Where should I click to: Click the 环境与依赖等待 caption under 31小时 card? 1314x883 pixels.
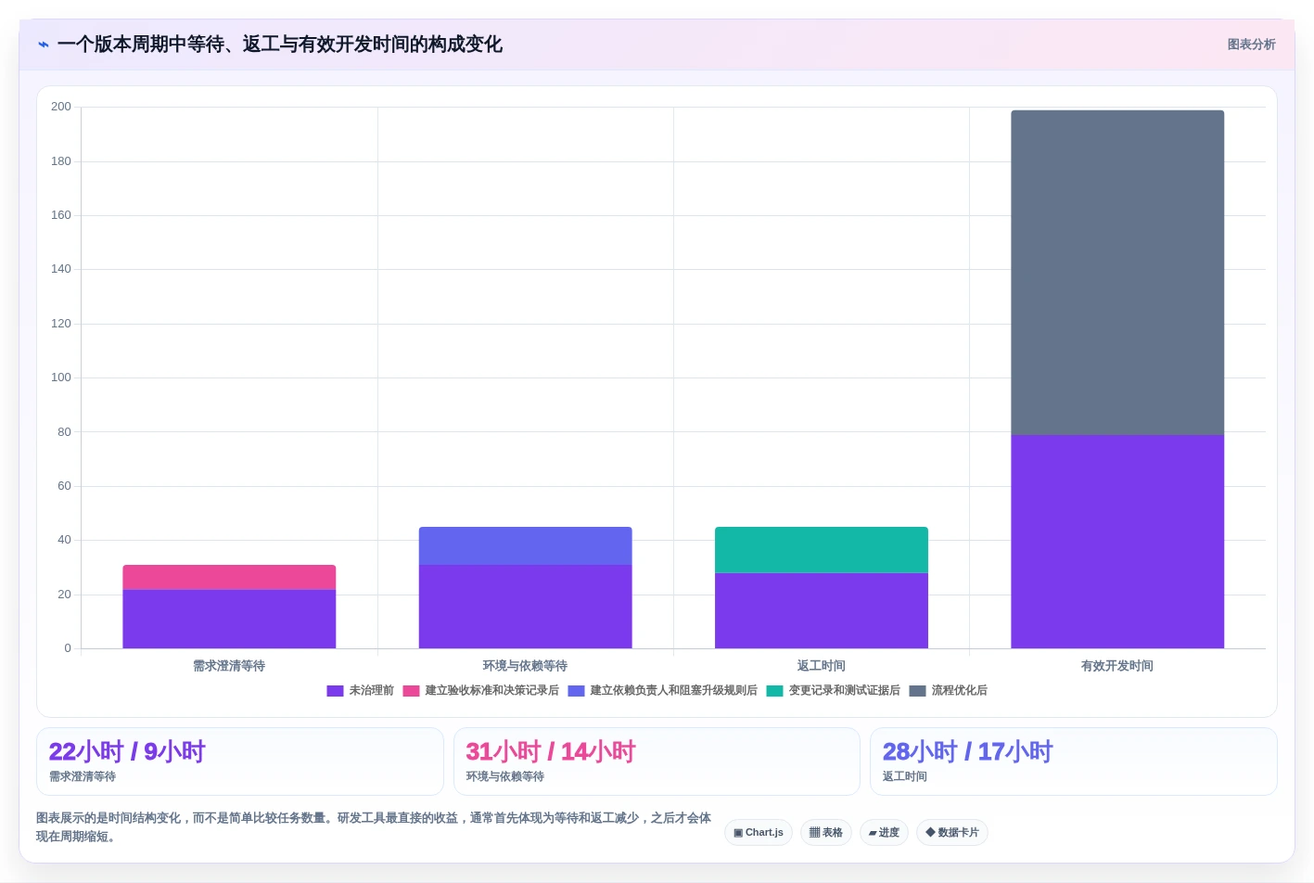(x=505, y=776)
